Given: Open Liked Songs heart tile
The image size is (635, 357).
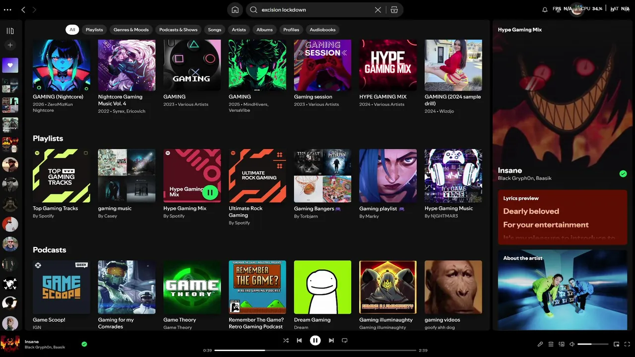Looking at the screenshot, I should 10,65.
